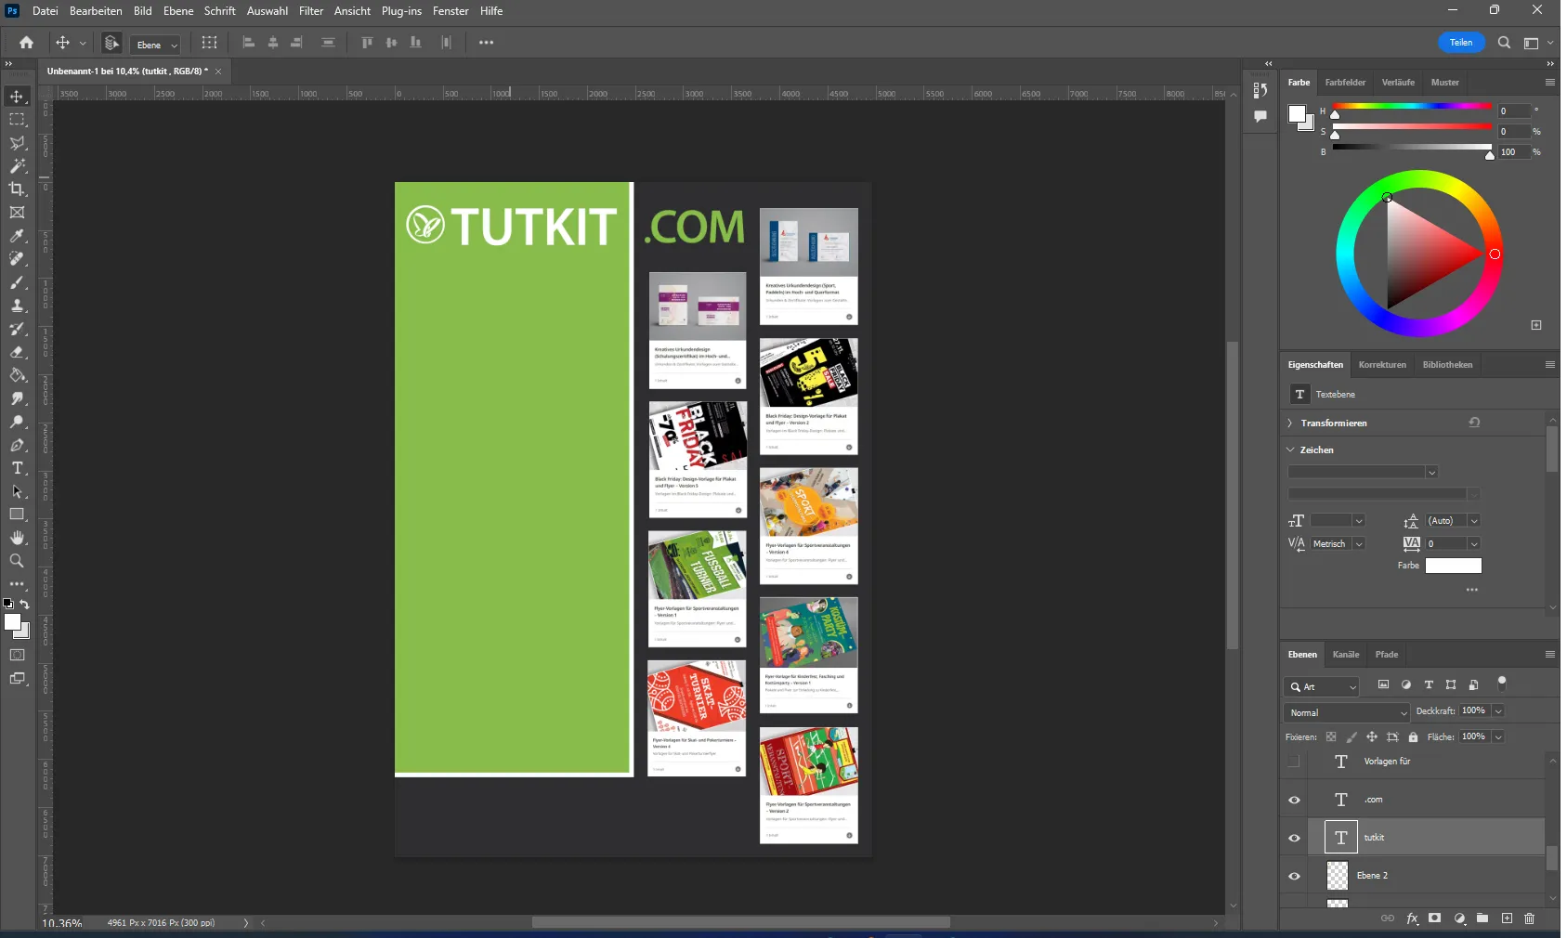Select the Lasso tool
Viewport: 1567px width, 938px height.
(x=17, y=143)
